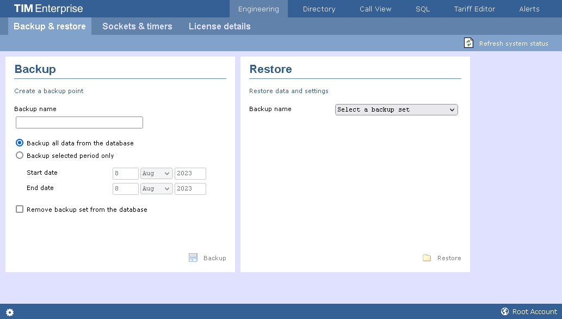
Task: Click the folder Restore icon
Action: 427,258
